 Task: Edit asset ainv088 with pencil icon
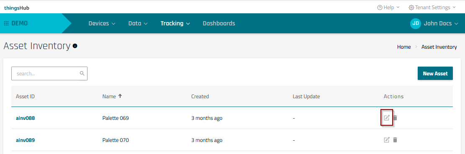(x=386, y=118)
